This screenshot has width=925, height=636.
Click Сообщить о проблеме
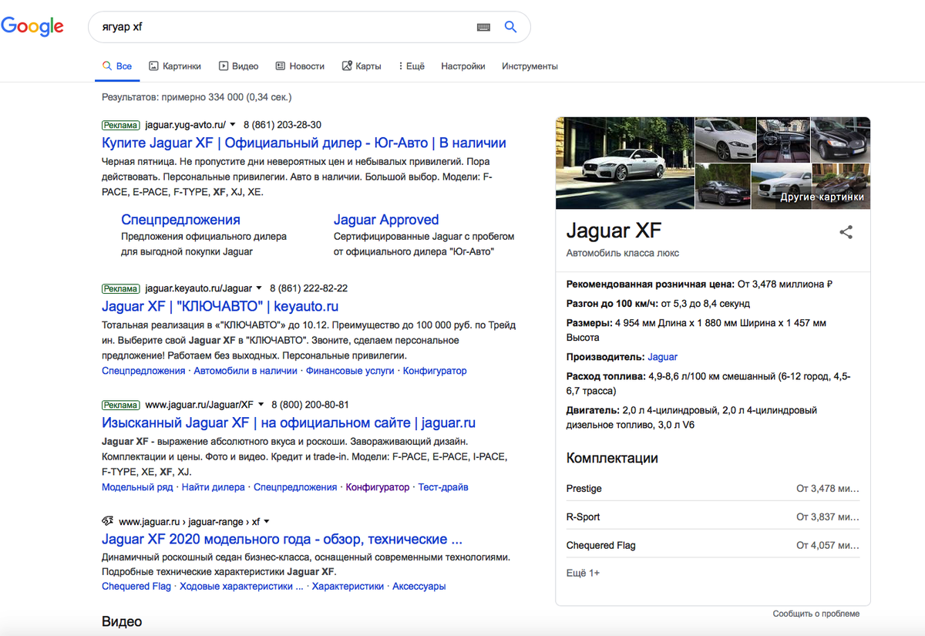point(816,613)
